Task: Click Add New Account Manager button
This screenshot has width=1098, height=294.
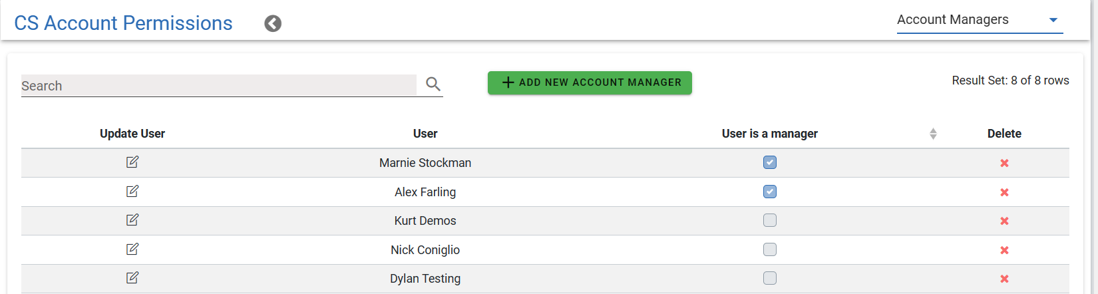Action: [590, 82]
